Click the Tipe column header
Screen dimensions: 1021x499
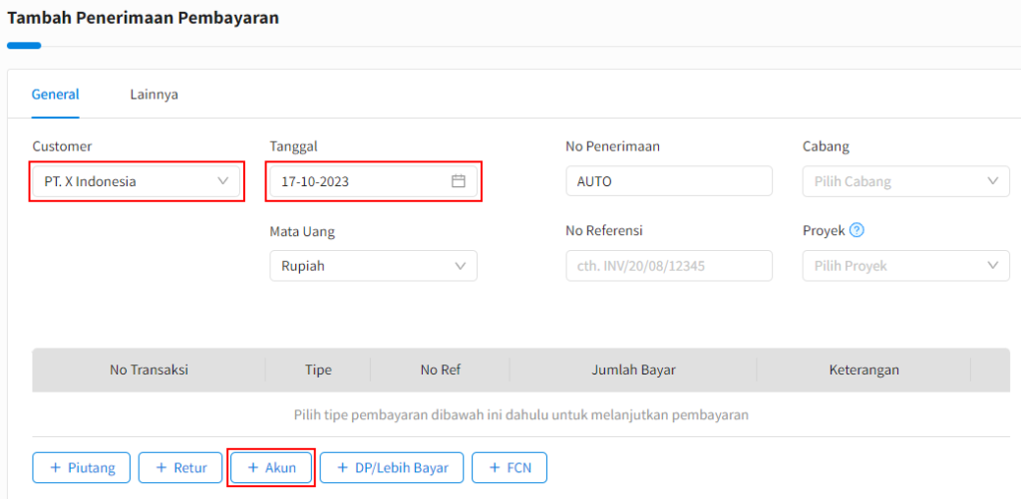coord(318,371)
